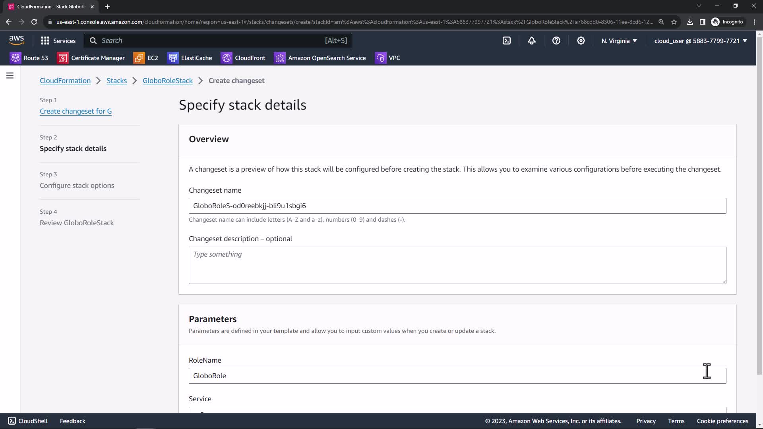Image resolution: width=763 pixels, height=429 pixels.
Task: Open the AWS help question mark icon
Action: (556, 41)
